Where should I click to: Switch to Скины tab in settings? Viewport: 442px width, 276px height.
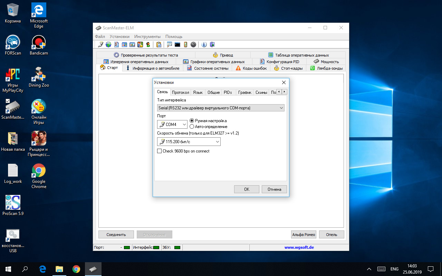[x=261, y=92]
